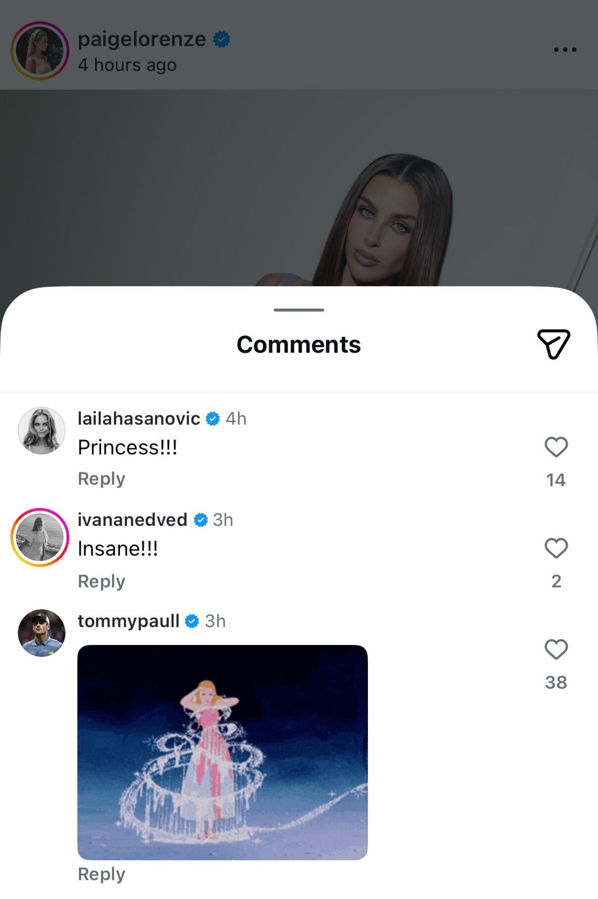Image resolution: width=598 pixels, height=899 pixels.
Task: Reply to ivananedved's comment
Action: coord(101,580)
